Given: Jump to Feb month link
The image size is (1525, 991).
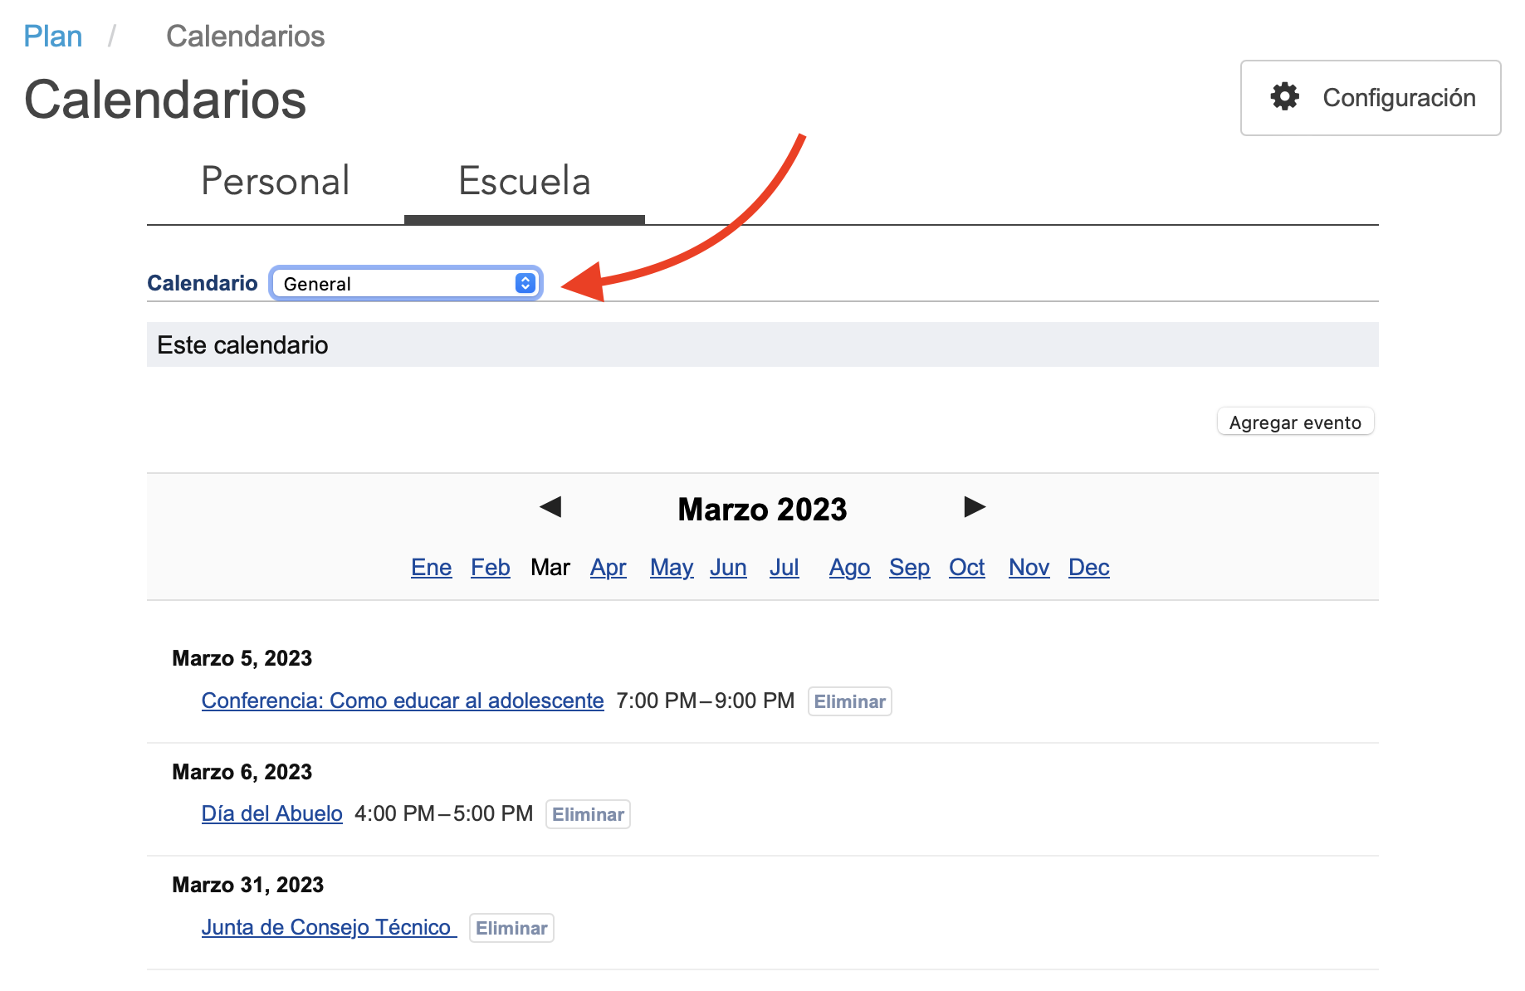Looking at the screenshot, I should point(490,568).
